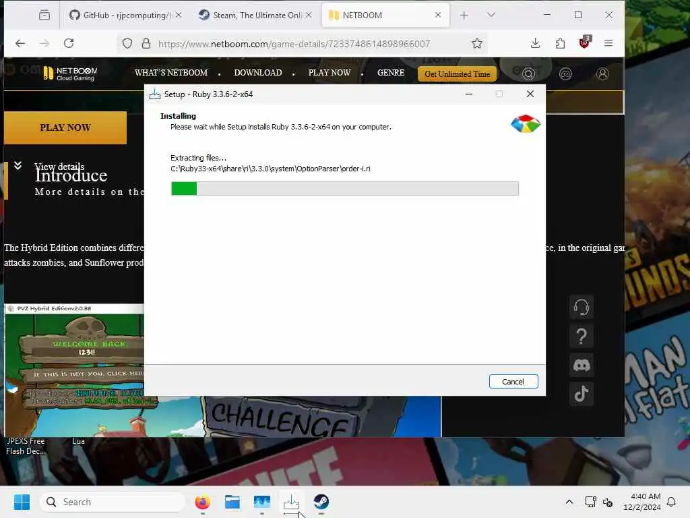The image size is (690, 518).
Task: Open the GENRE nav item
Action: pos(391,73)
